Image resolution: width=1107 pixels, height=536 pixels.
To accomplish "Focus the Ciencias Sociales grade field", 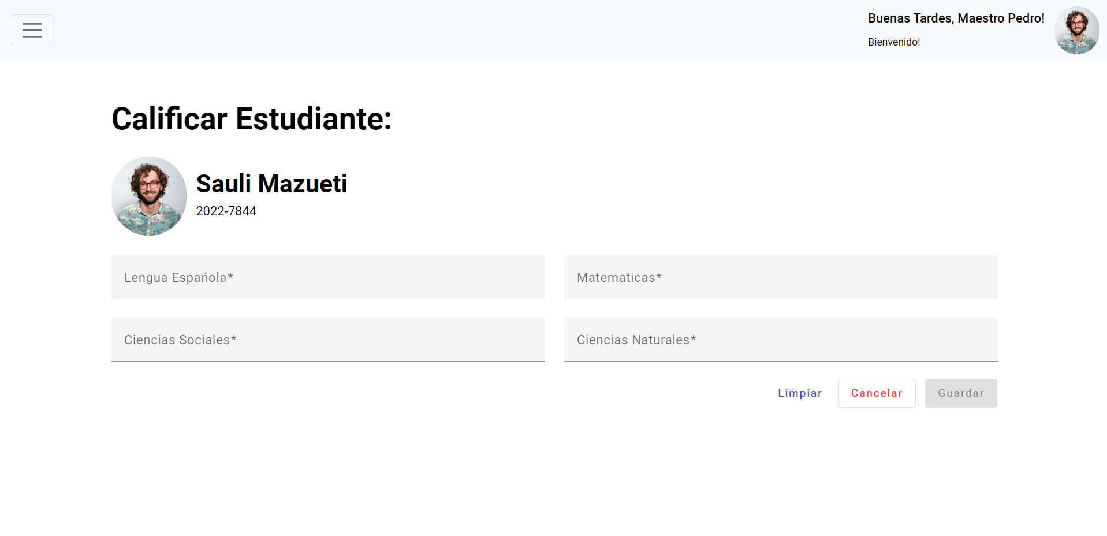I will [x=327, y=340].
